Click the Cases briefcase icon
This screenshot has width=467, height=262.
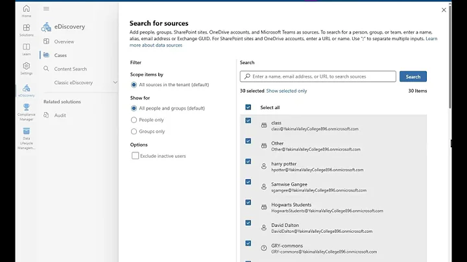pos(46,55)
